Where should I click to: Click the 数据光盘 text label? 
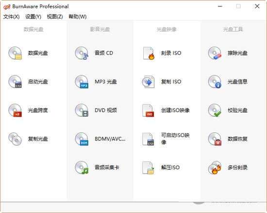(x=38, y=53)
